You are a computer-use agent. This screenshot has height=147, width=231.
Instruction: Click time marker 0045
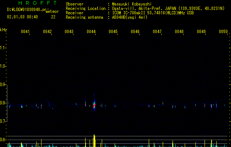point(113,31)
